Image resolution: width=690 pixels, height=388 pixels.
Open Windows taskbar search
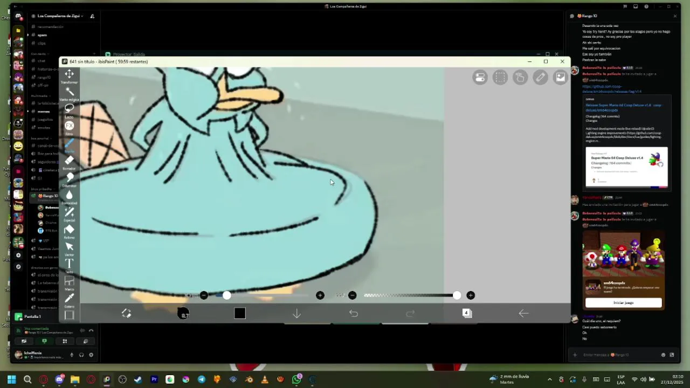[x=27, y=379]
